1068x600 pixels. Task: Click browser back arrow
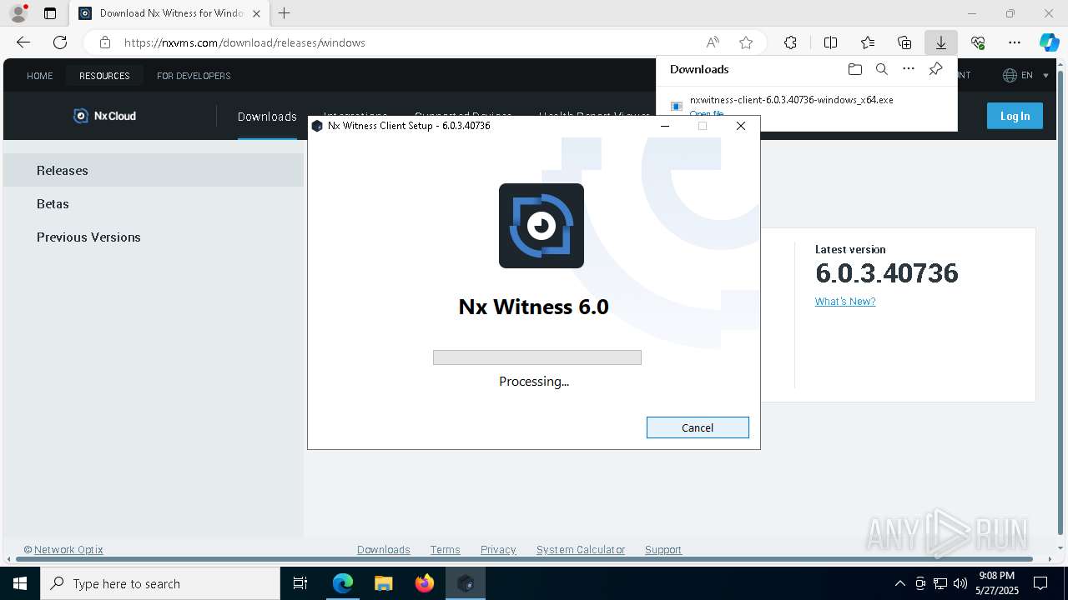[23, 42]
